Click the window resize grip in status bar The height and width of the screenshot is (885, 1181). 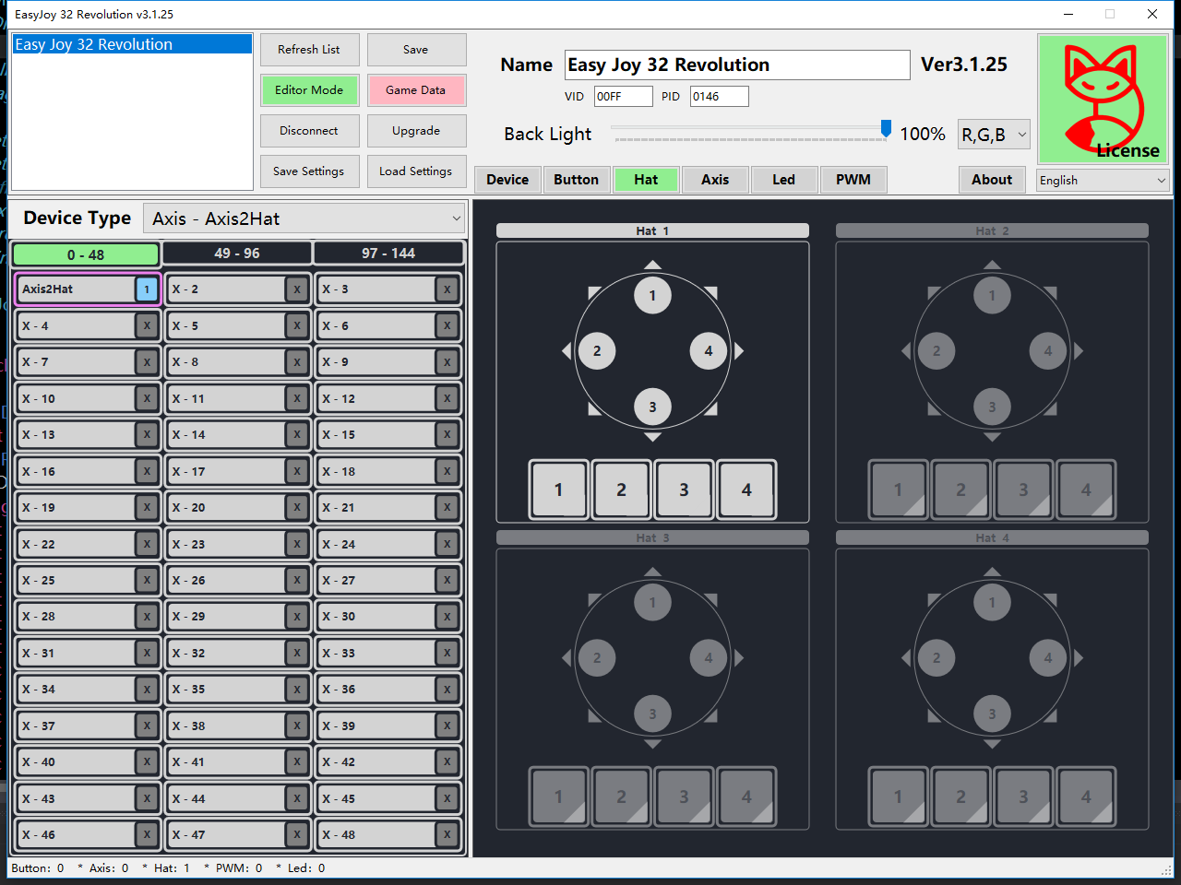point(1166,869)
